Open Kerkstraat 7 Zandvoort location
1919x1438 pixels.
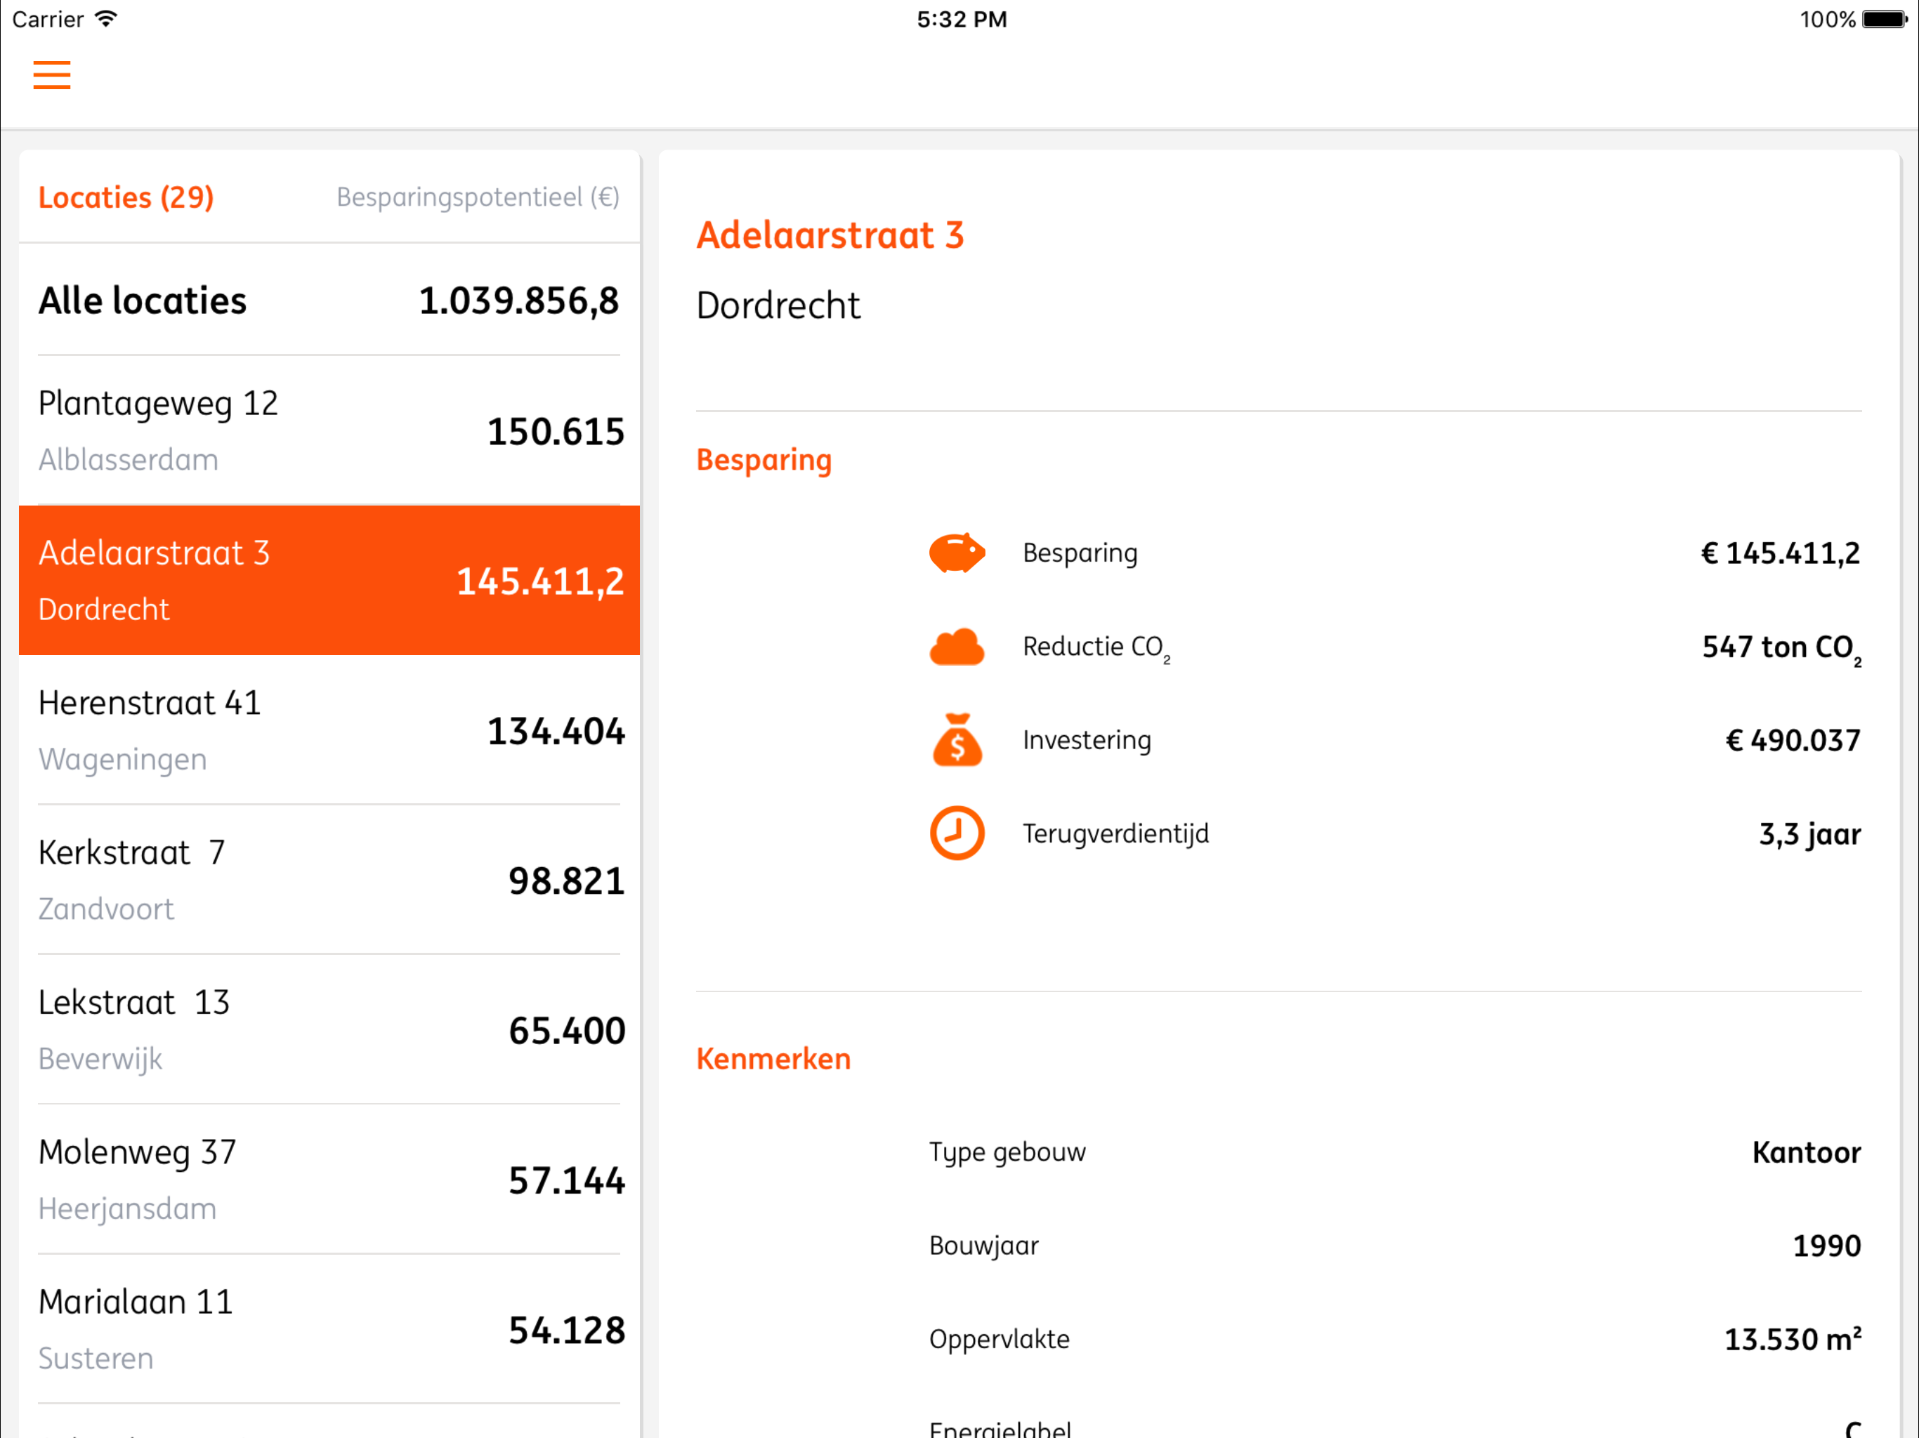point(329,880)
